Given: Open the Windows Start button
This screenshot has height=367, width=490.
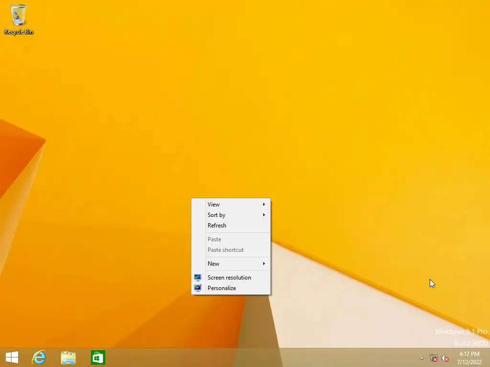Looking at the screenshot, I should [12, 357].
